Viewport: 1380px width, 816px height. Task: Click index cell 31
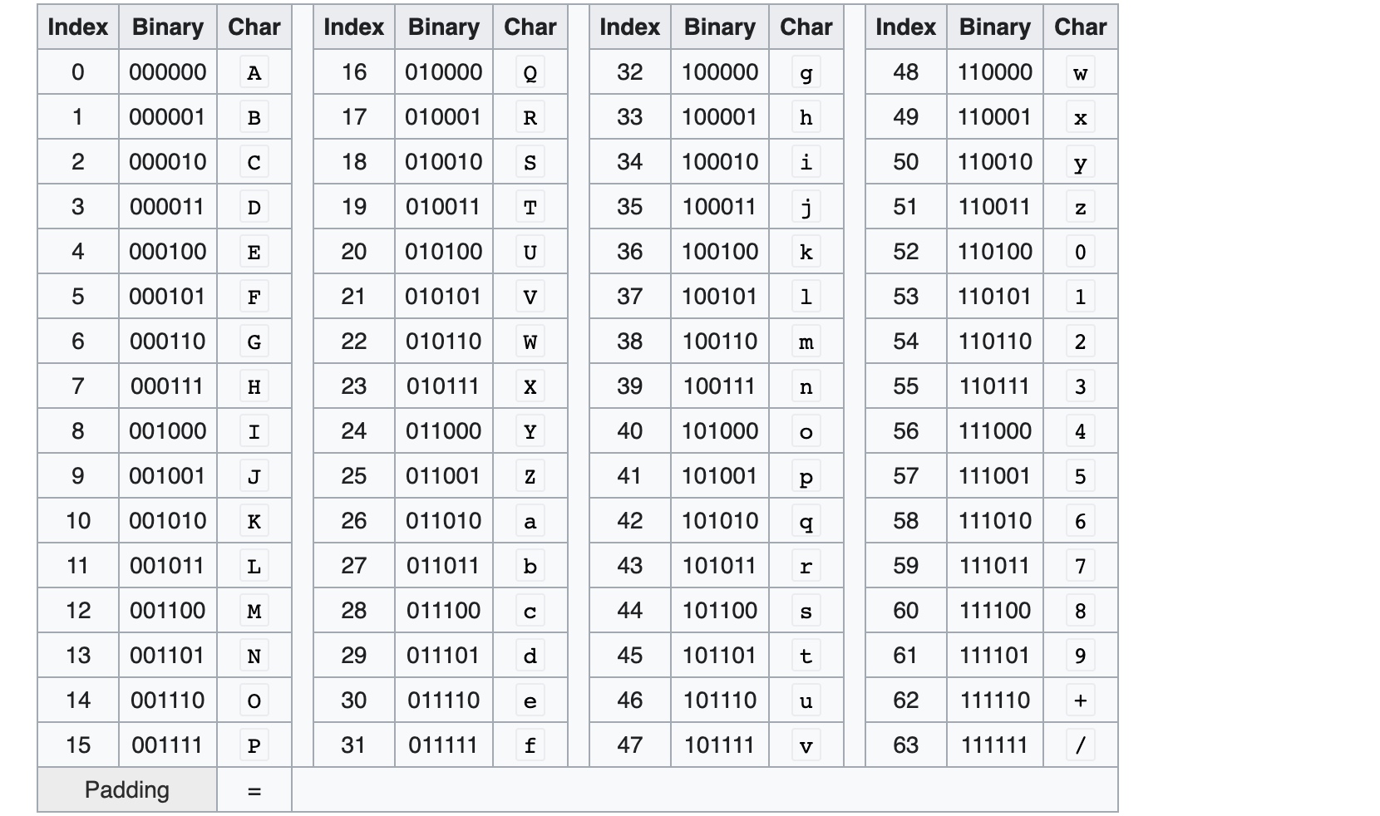[354, 745]
